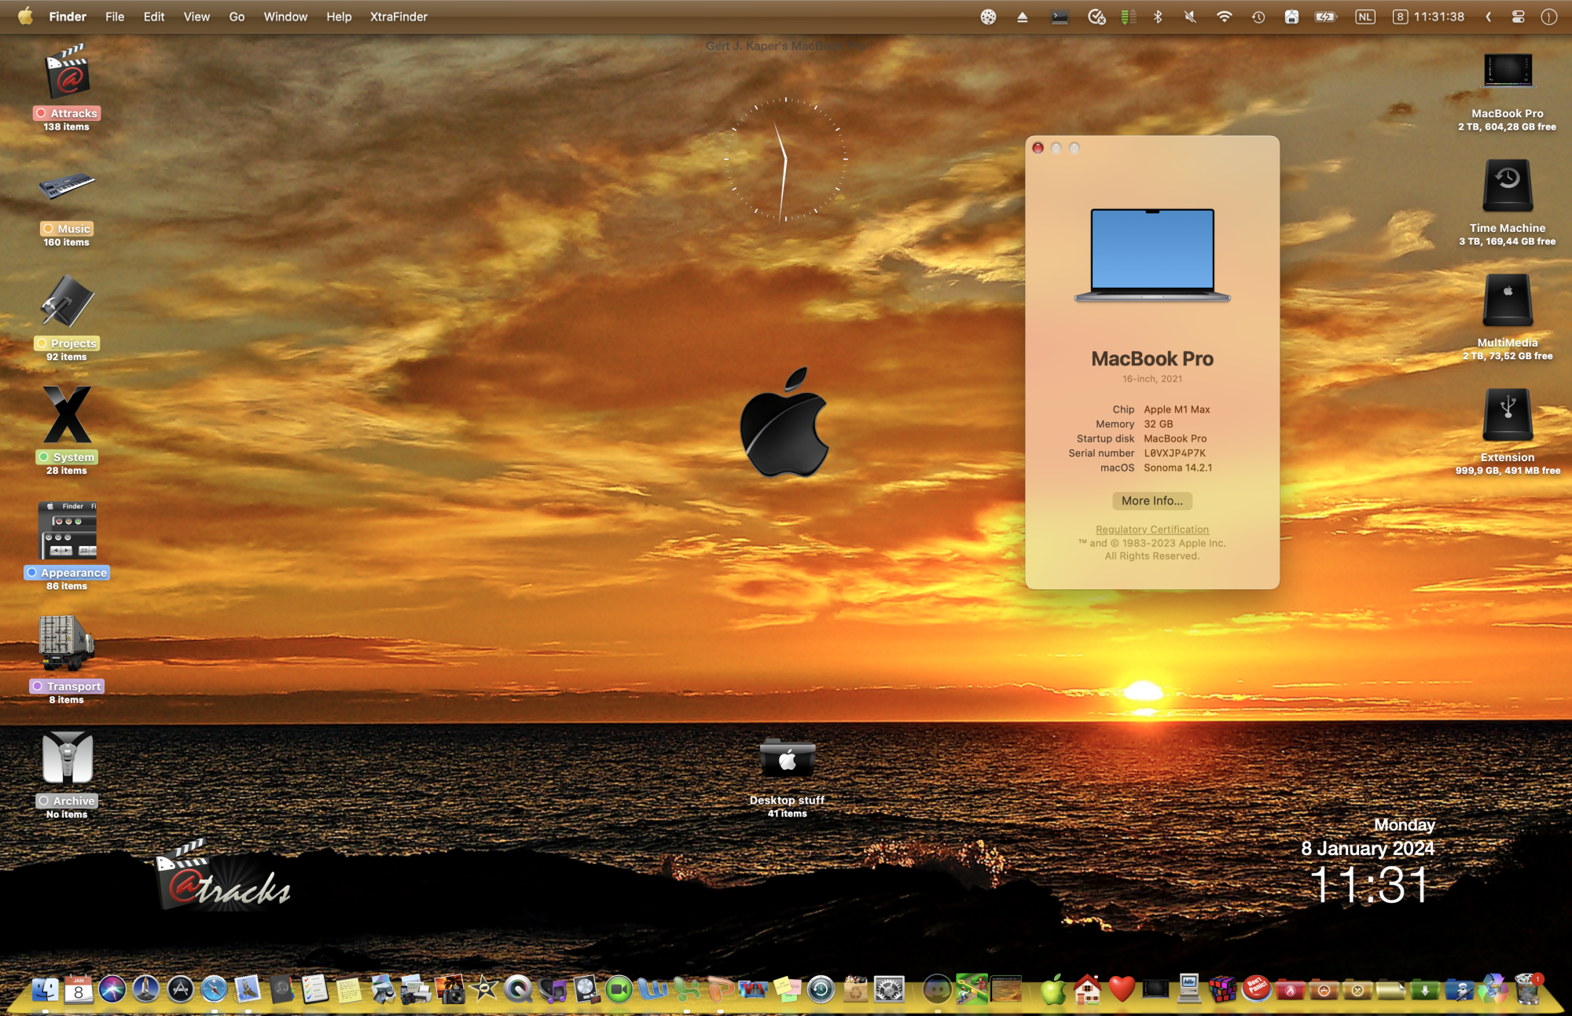Open the Trash in the Dock
The image size is (1572, 1016).
(1527, 989)
